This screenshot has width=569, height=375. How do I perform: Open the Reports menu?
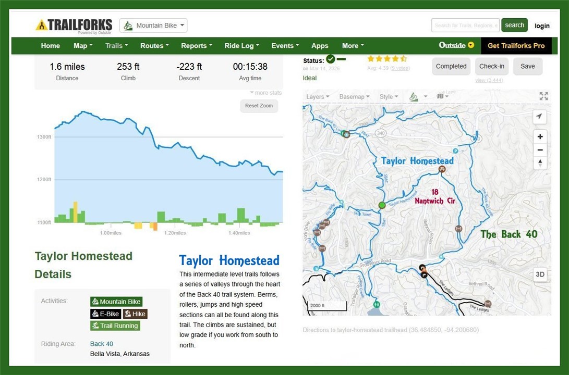pos(197,46)
